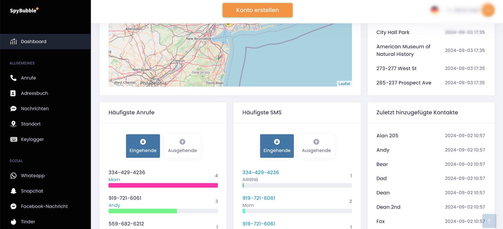Click the Häufigste Anrufe heading
The image size is (503, 229).
[x=131, y=112]
